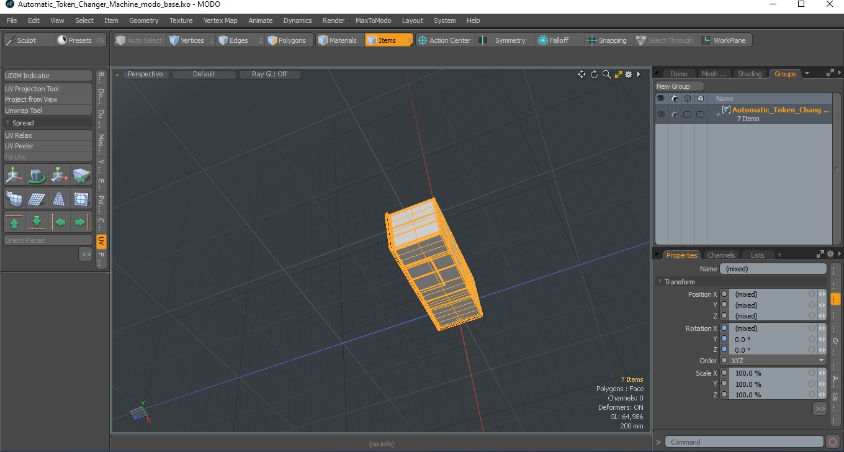The height and width of the screenshot is (452, 844).
Task: Maximize the viewport with orange arrows icon
Action: [x=618, y=75]
